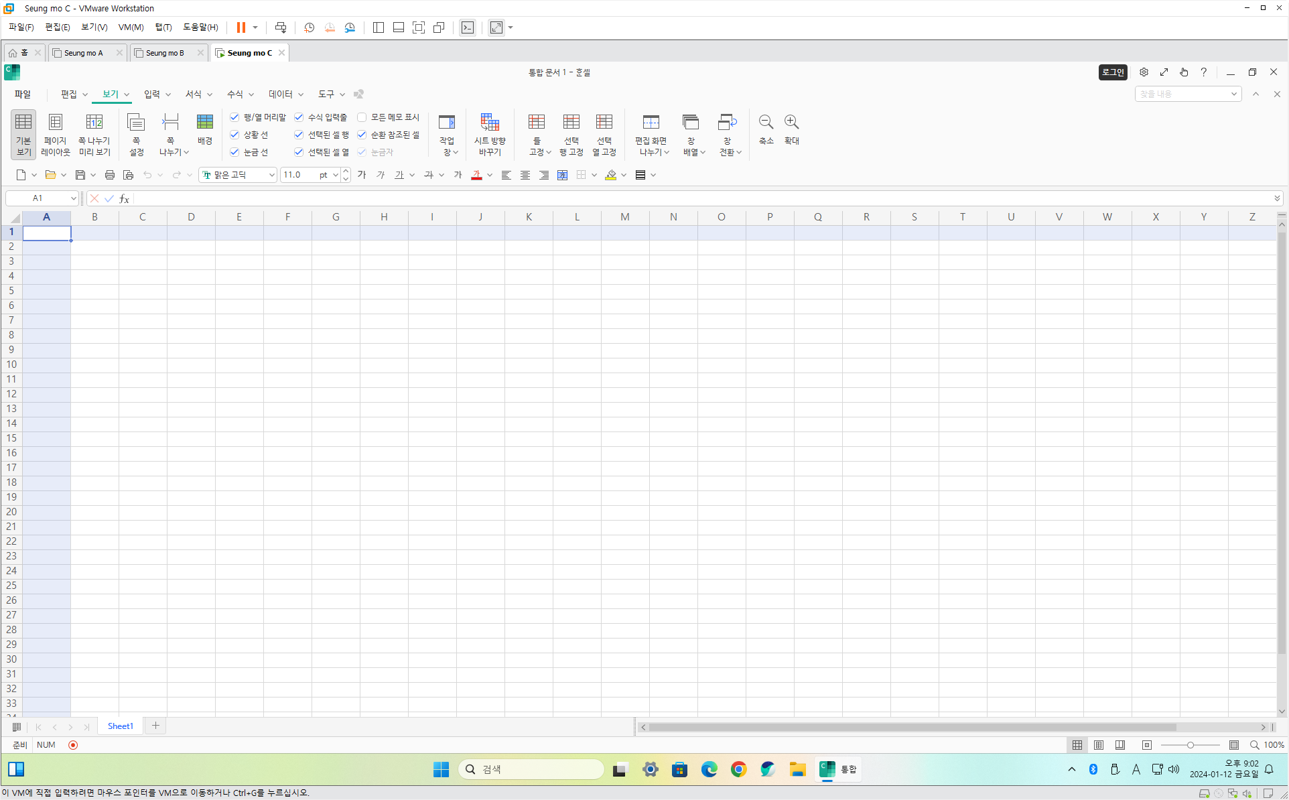1289x800 pixels.
Task: Click the 로그인 button
Action: point(1113,72)
